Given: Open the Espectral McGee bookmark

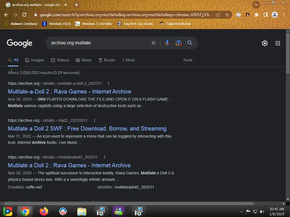Looking at the screenshot, I should click(x=175, y=24).
